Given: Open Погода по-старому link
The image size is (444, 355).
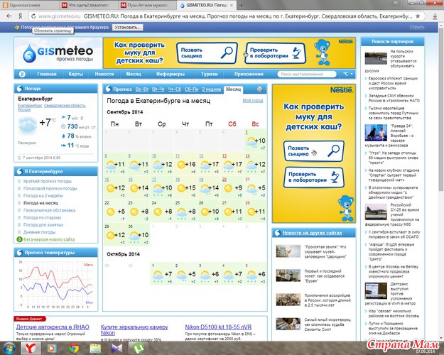Looking at the screenshot, I should tap(42, 218).
